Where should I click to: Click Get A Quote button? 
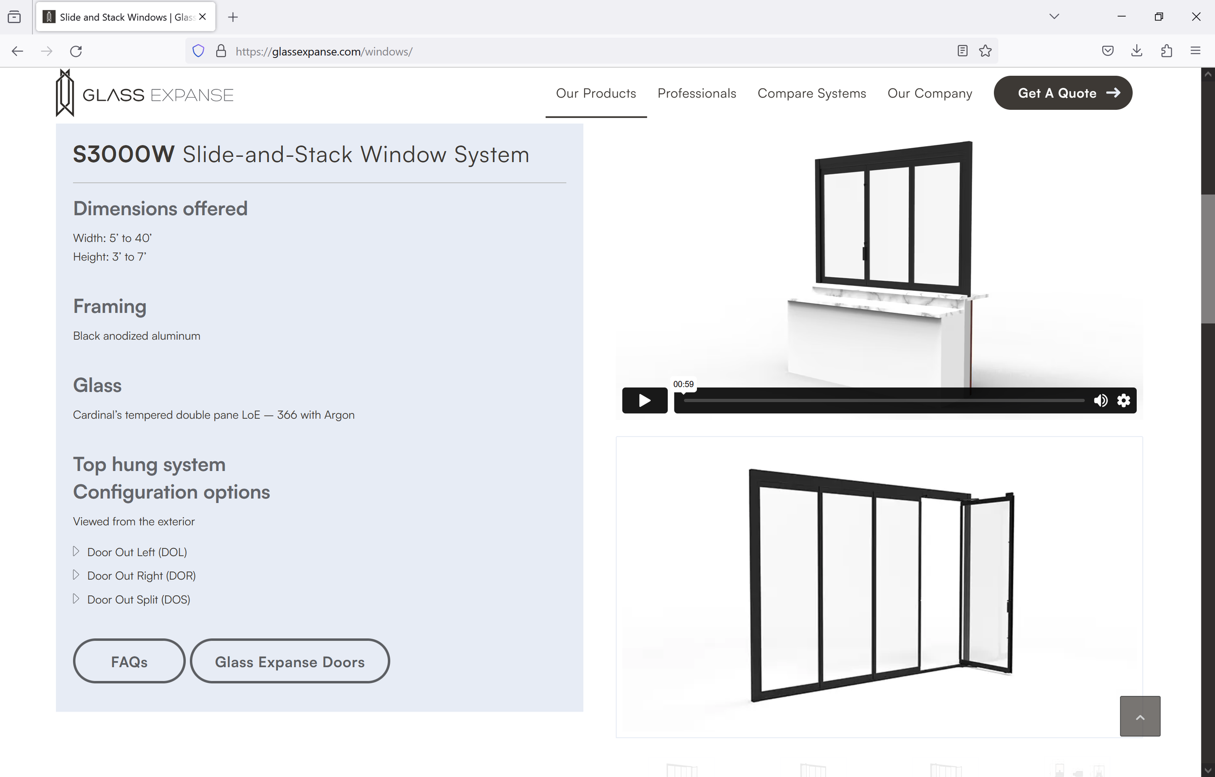1062,93
